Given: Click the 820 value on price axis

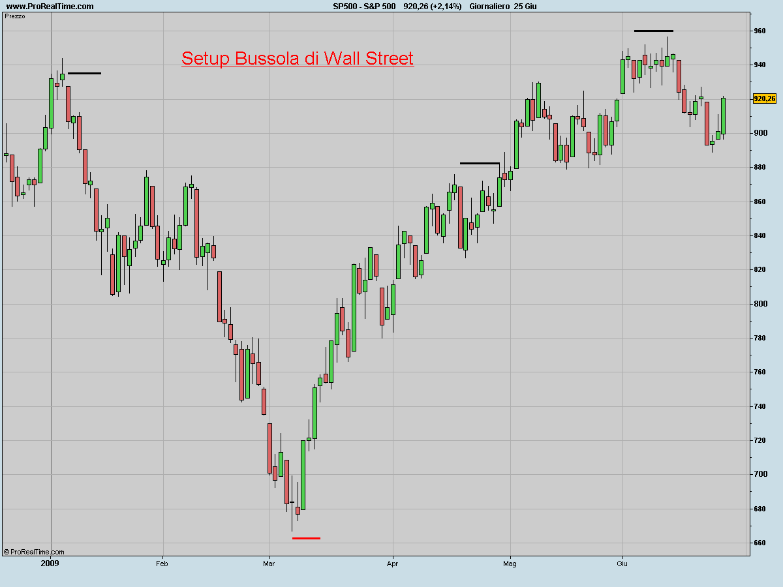Looking at the screenshot, I should point(760,269).
